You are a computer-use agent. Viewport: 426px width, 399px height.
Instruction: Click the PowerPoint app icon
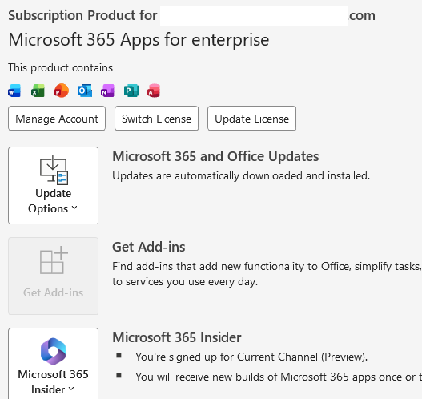tap(62, 91)
